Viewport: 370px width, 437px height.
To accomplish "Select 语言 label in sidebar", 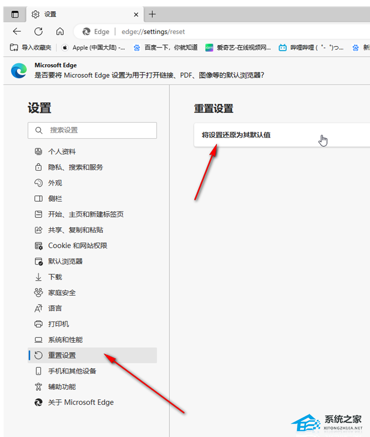I will [x=55, y=308].
